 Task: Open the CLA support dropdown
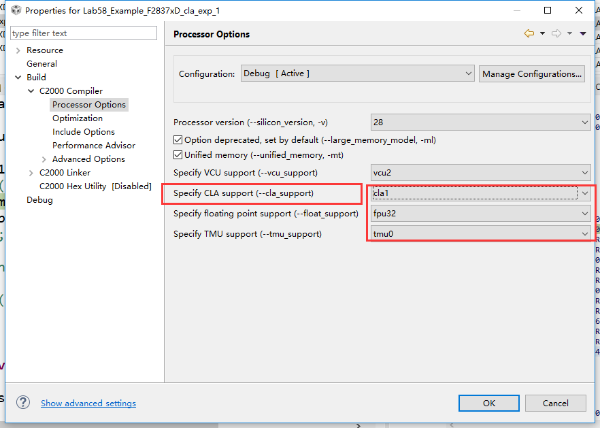(x=480, y=193)
